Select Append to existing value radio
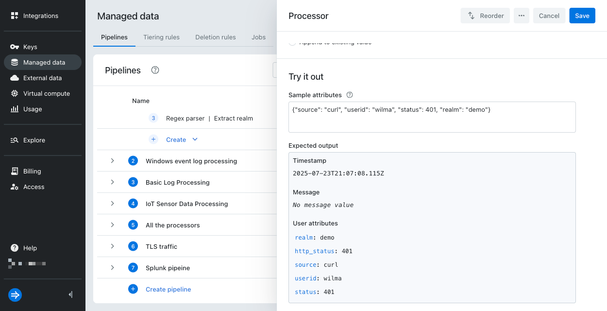Image resolution: width=607 pixels, height=311 pixels. [292, 42]
